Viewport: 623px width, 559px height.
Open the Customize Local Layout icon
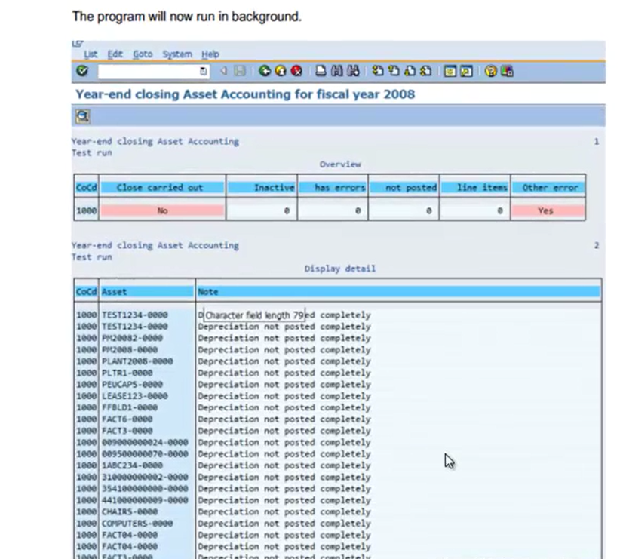(x=508, y=71)
